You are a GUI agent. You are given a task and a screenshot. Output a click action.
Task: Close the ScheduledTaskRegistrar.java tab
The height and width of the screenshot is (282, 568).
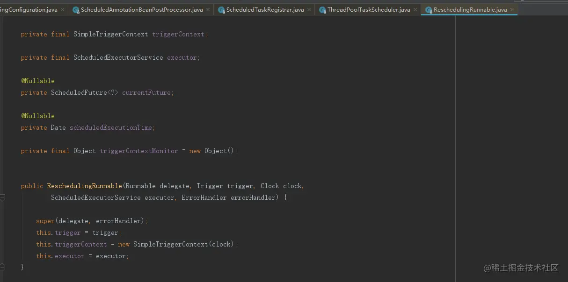tap(309, 10)
